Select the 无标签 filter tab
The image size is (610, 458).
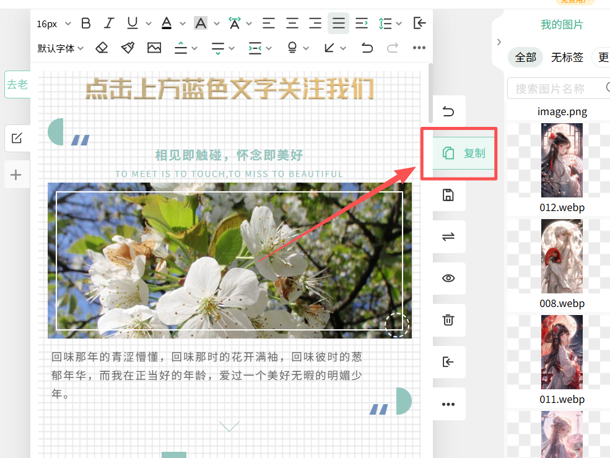point(567,57)
